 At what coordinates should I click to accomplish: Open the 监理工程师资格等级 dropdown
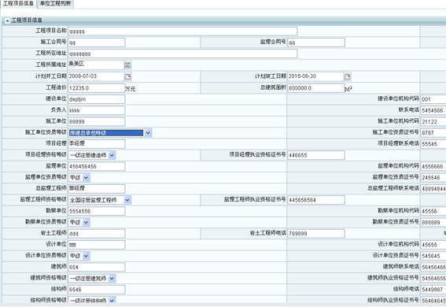pos(127,200)
